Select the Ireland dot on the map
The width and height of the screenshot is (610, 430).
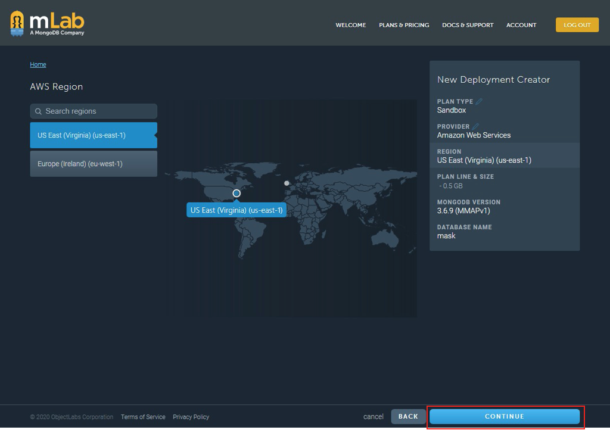pos(287,183)
